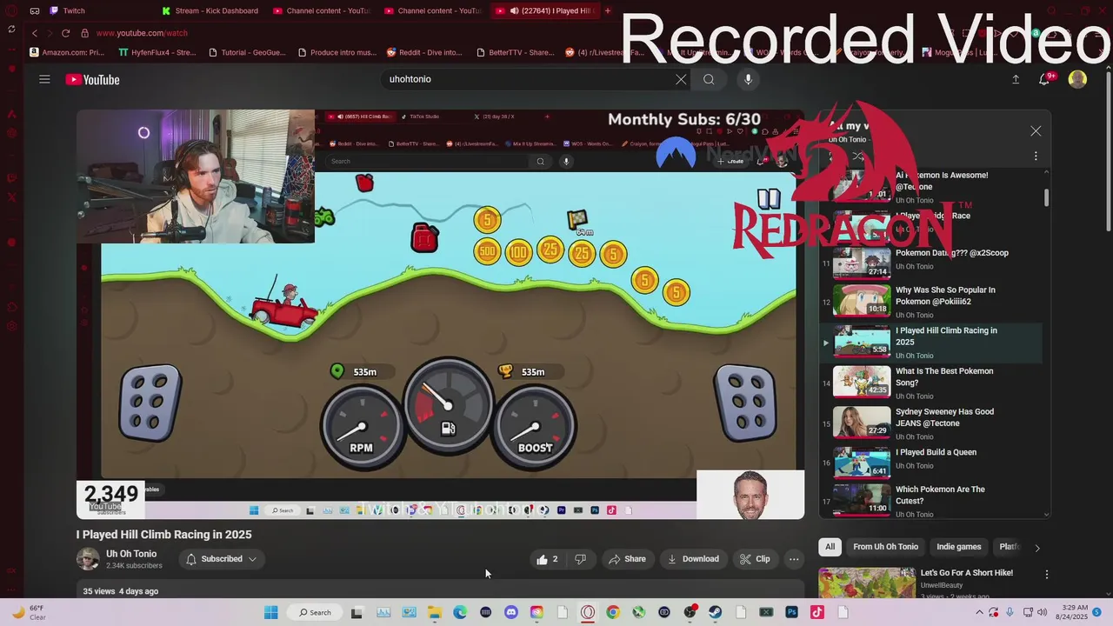Open Subscribed notification dropdown
Screen dimensions: 1113x626
coord(222,559)
